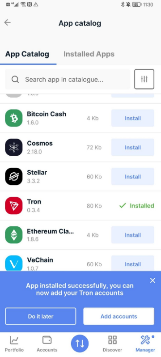
Task: Switch to the Installed Apps tab
Action: coord(89,54)
